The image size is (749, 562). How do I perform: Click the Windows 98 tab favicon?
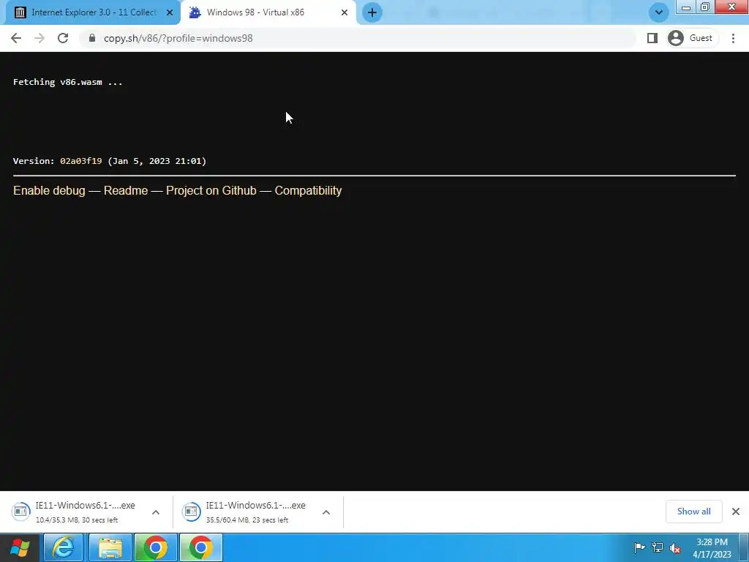195,12
